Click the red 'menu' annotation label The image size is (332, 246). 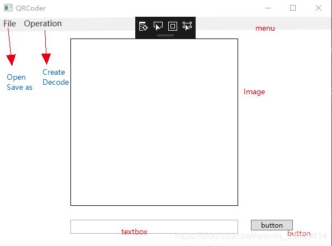[265, 28]
